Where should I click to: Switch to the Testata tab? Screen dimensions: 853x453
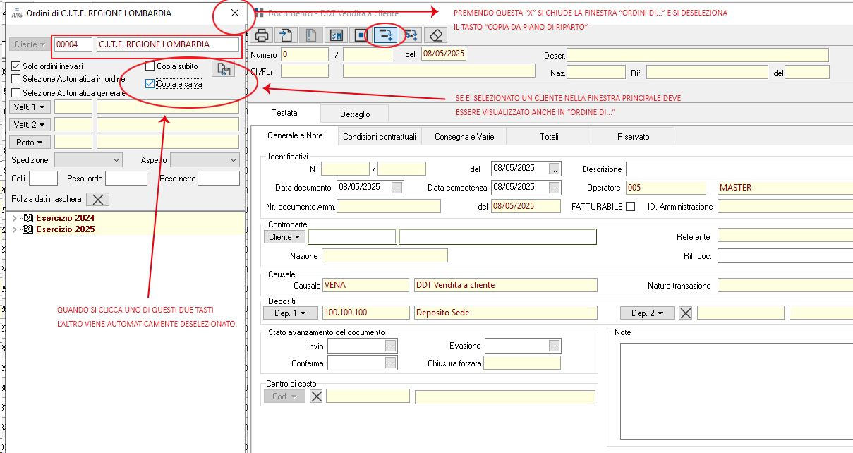pos(285,113)
